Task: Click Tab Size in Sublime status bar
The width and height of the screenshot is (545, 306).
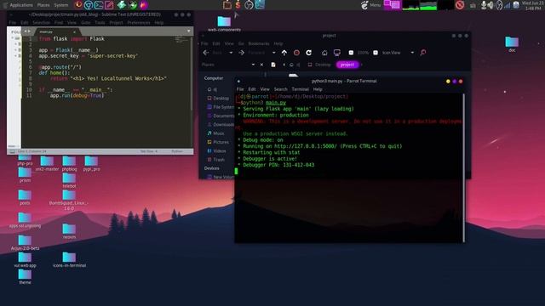Action: click(x=149, y=151)
